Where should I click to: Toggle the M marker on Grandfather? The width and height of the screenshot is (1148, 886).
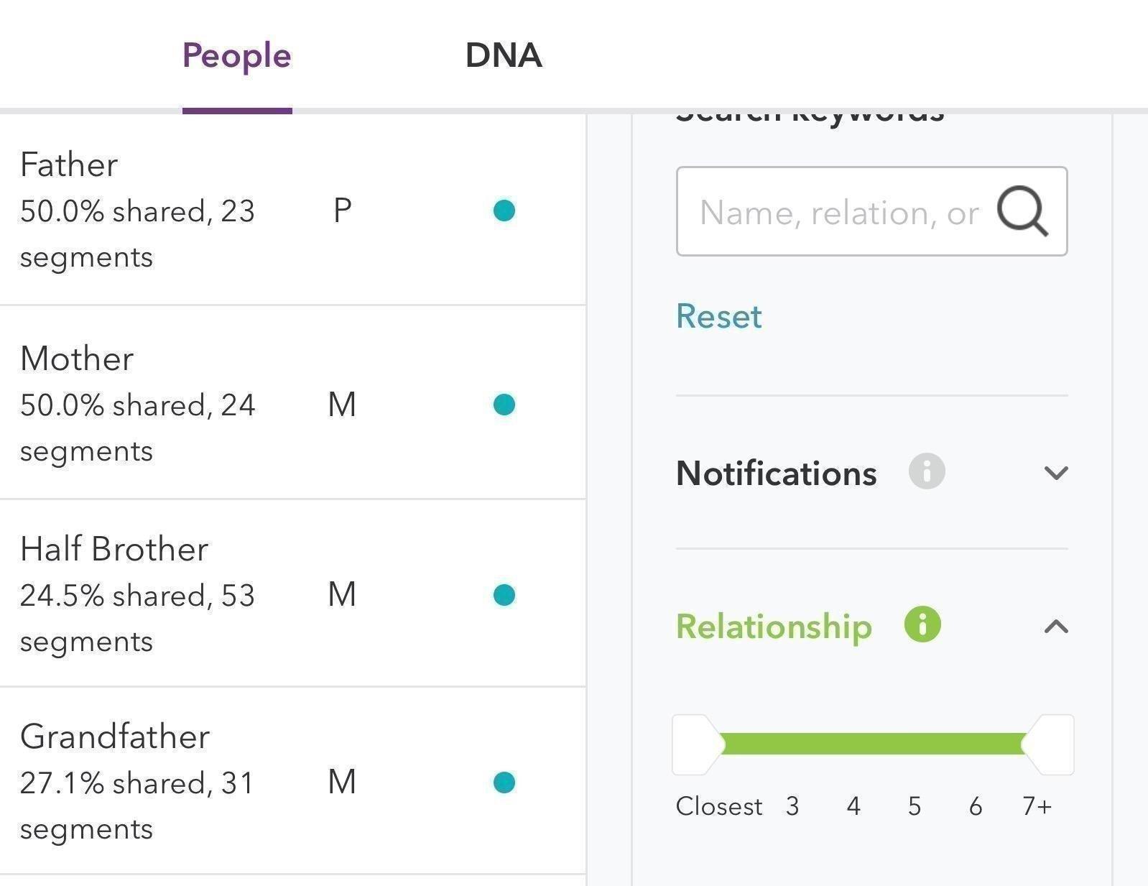(343, 783)
